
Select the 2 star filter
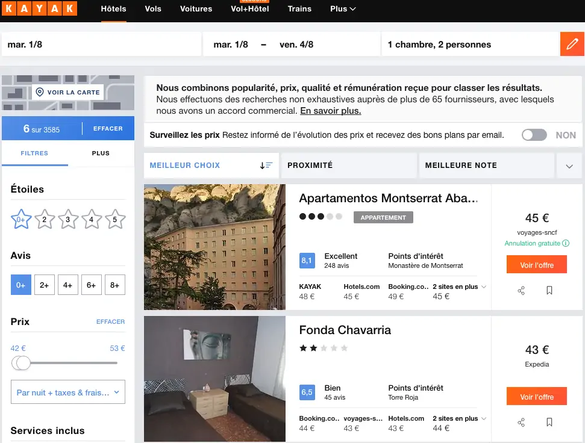(45, 219)
